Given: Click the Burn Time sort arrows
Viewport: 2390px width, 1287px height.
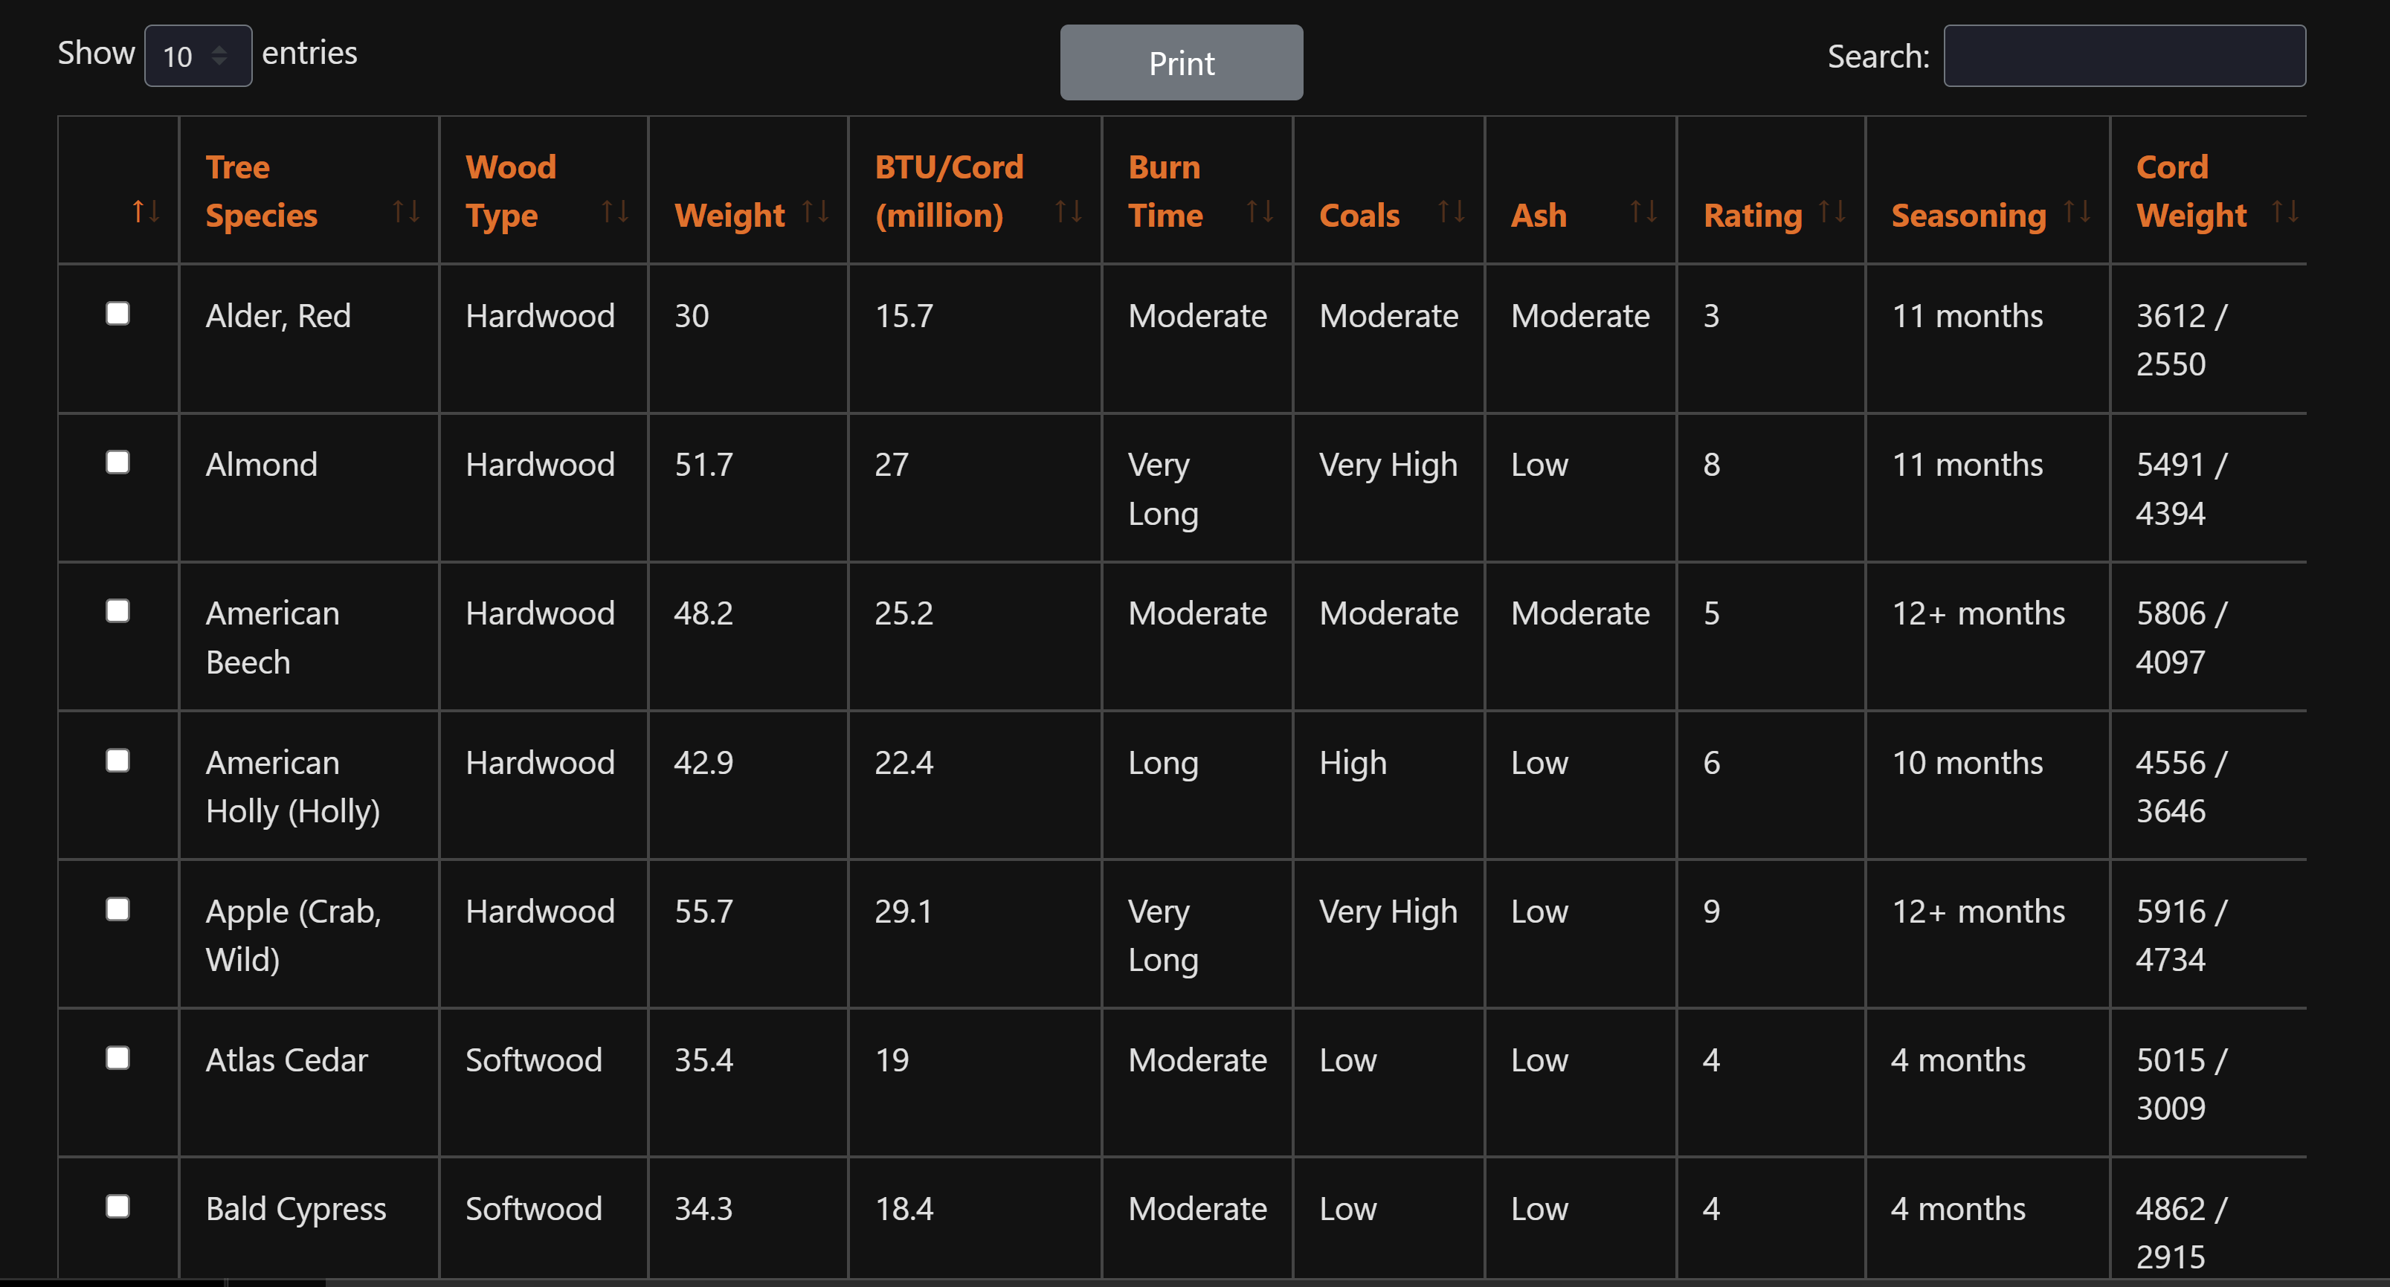Looking at the screenshot, I should pos(1261,212).
